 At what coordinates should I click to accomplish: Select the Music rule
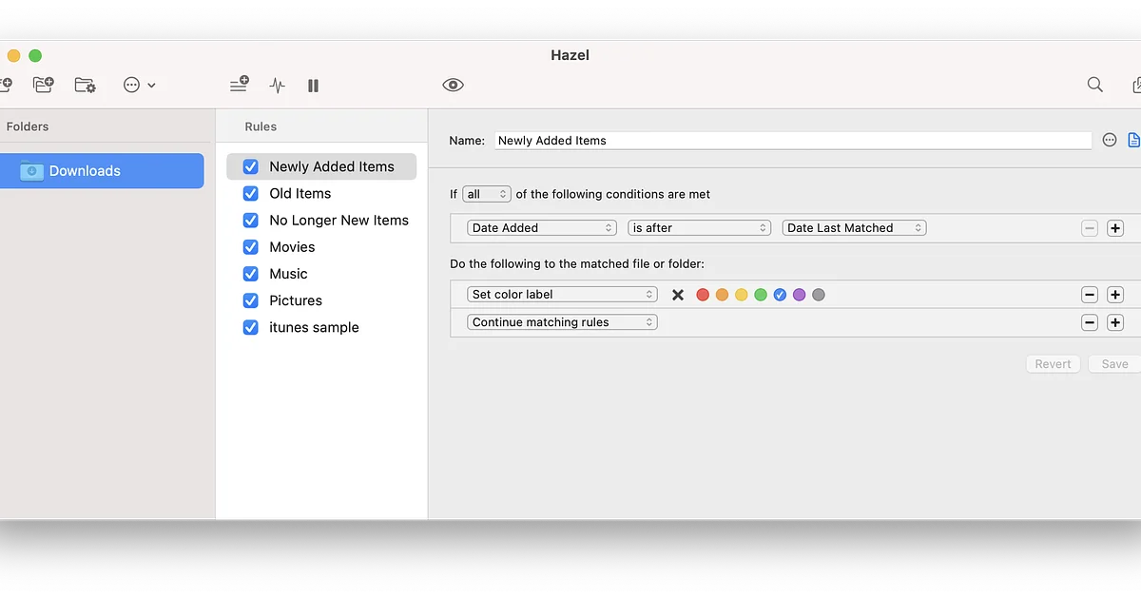pyautogui.click(x=288, y=273)
